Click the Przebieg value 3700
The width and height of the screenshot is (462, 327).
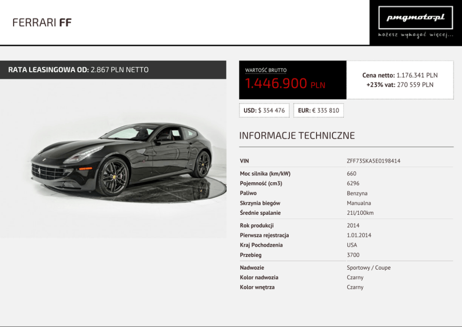coord(353,255)
